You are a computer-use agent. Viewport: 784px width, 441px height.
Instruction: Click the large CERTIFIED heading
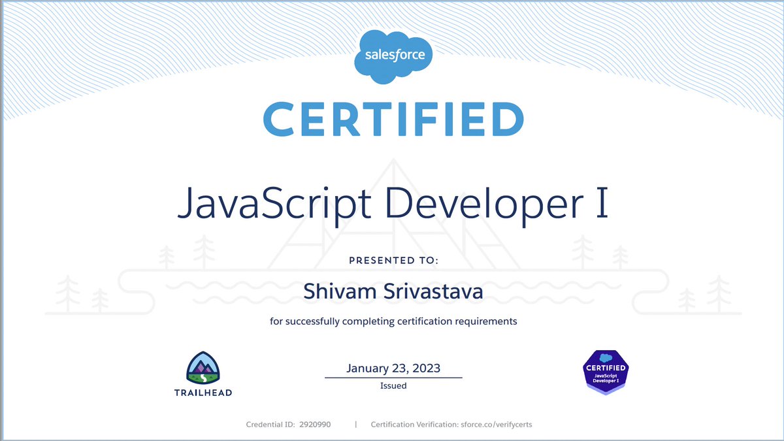(x=393, y=118)
